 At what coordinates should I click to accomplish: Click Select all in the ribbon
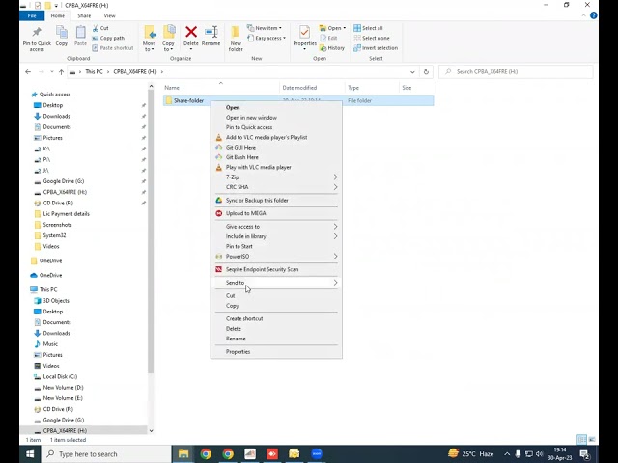[x=368, y=28]
